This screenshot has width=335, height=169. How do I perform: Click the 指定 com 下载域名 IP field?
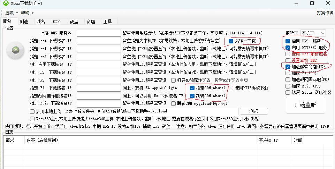99,41
